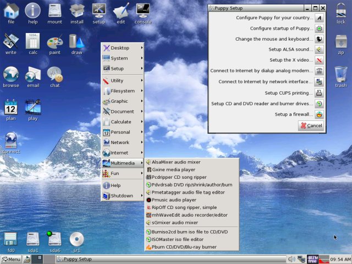
Task: Open the sda1 drive icon
Action: coord(32,239)
